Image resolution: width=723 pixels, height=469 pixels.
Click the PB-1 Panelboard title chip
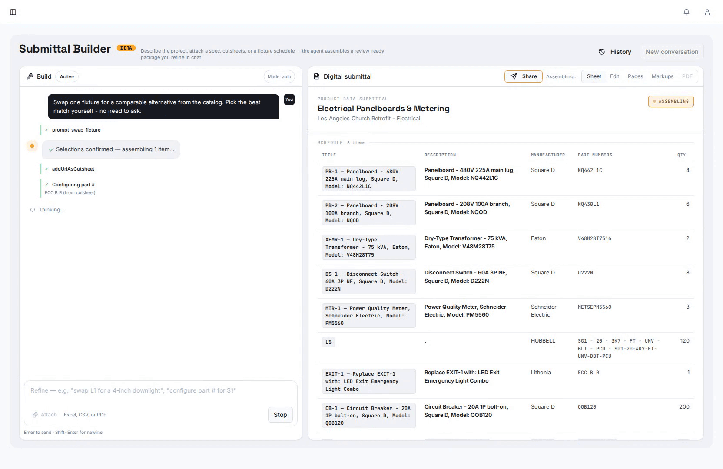pos(368,179)
